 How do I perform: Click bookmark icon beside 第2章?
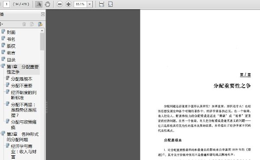pos(3,134)
